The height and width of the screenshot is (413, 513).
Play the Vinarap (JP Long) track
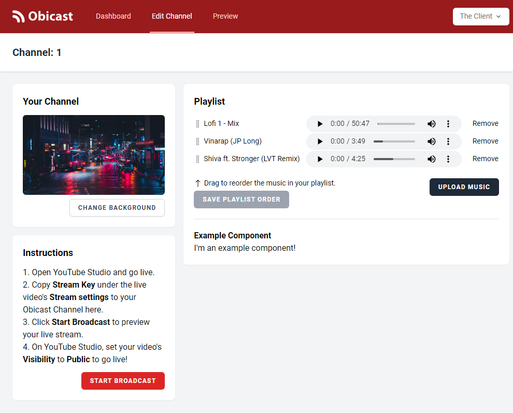320,141
